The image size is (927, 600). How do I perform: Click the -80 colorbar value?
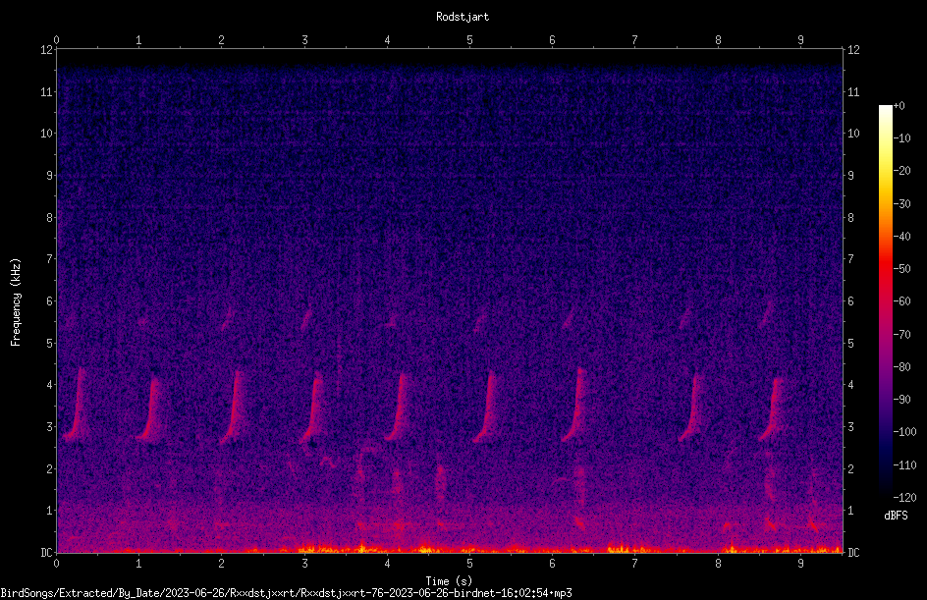[902, 367]
